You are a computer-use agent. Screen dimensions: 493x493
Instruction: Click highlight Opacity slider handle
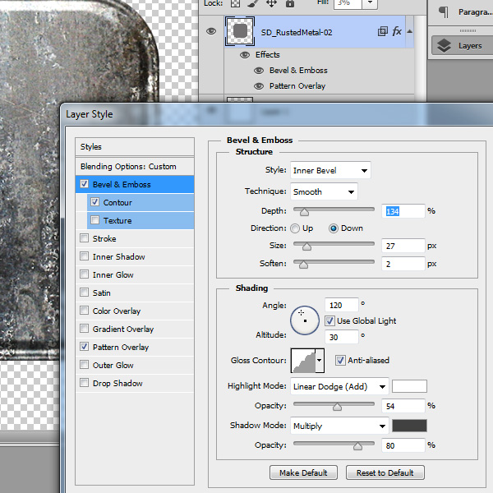point(337,407)
